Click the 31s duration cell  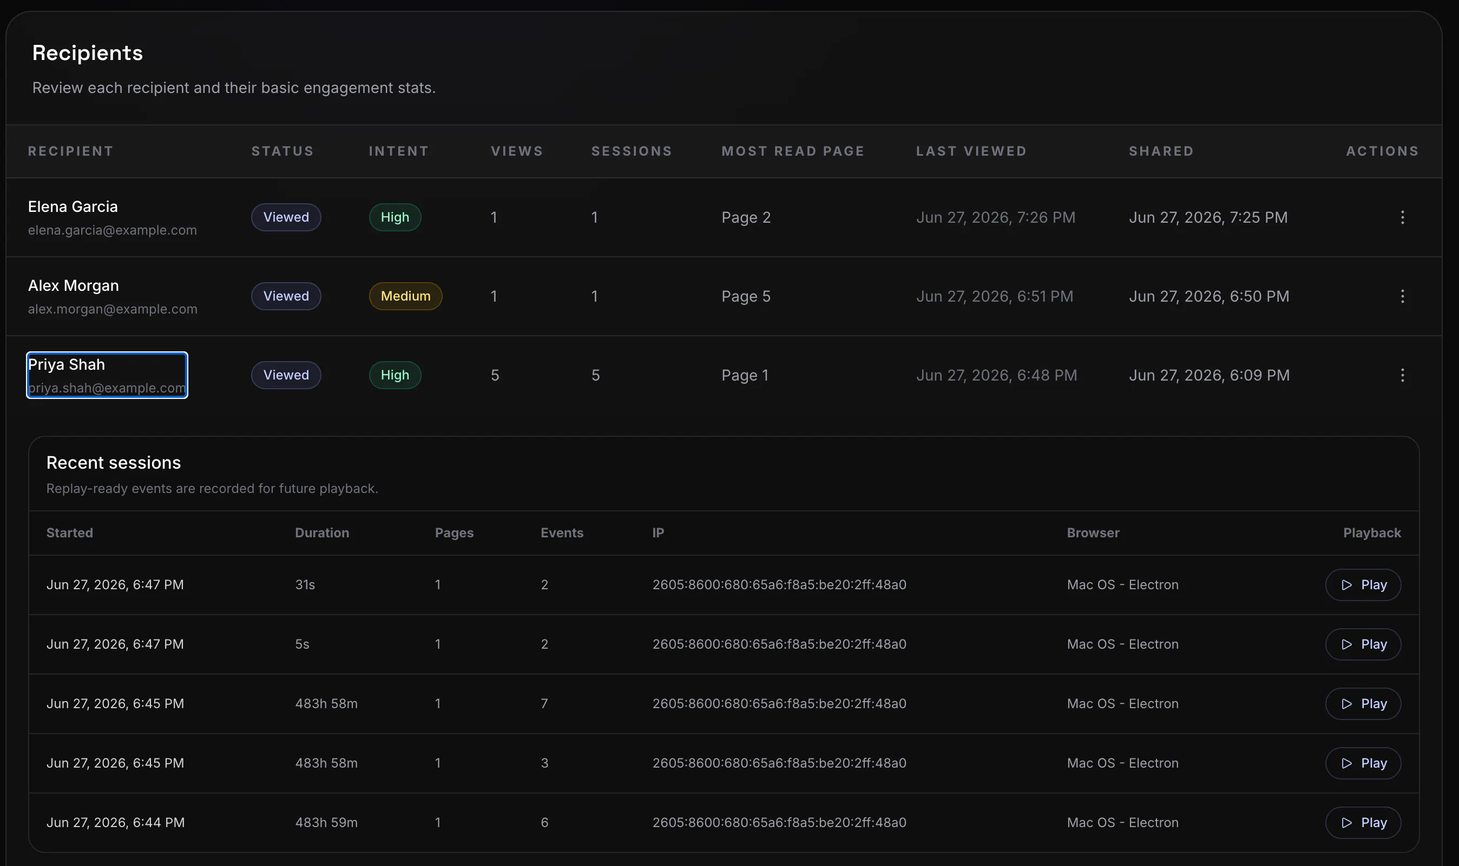305,585
